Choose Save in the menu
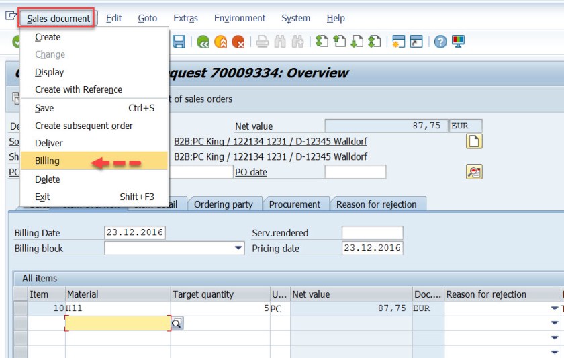 [x=95, y=108]
